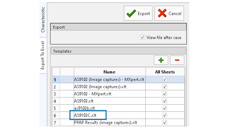
Task: Select the AS9102.xlt template row
Action: tap(109, 101)
